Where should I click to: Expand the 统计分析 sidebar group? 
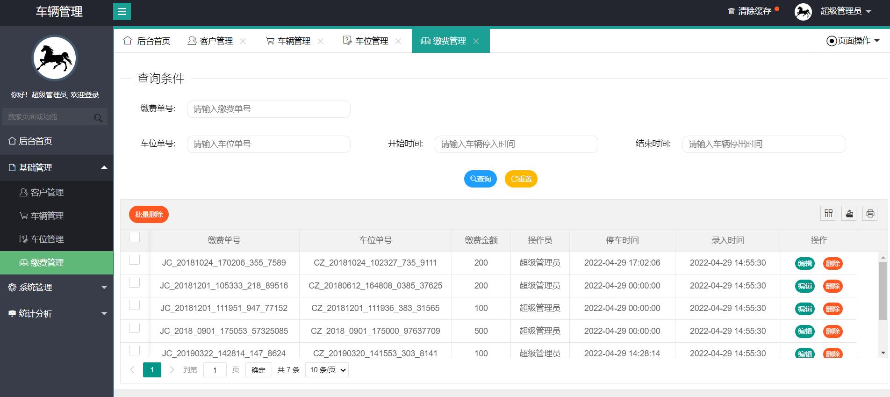pyautogui.click(x=57, y=313)
